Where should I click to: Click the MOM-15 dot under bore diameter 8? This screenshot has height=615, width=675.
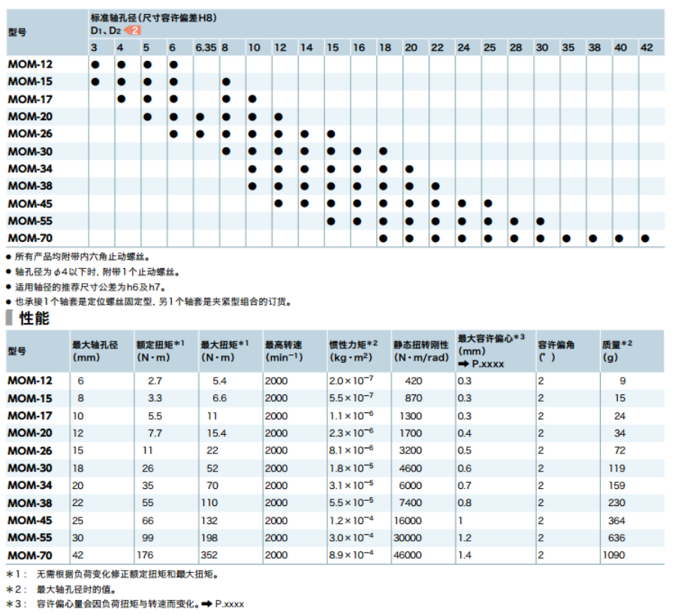pyautogui.click(x=226, y=82)
